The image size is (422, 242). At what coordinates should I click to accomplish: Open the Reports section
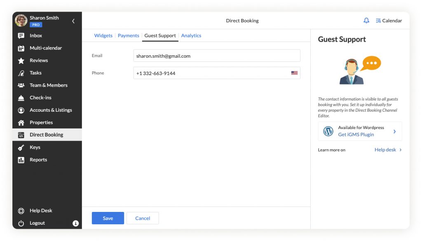tap(38, 160)
